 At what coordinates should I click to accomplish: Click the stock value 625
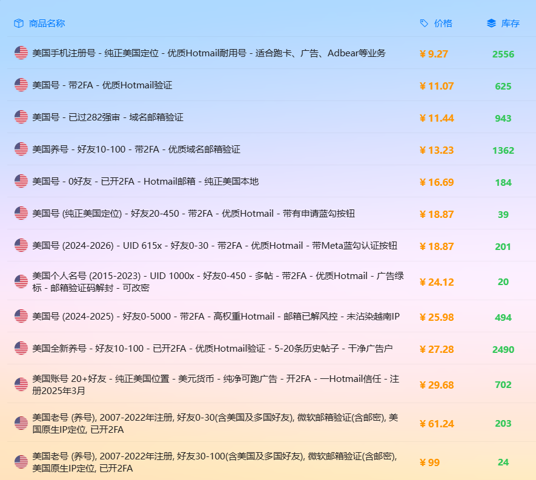pos(503,87)
